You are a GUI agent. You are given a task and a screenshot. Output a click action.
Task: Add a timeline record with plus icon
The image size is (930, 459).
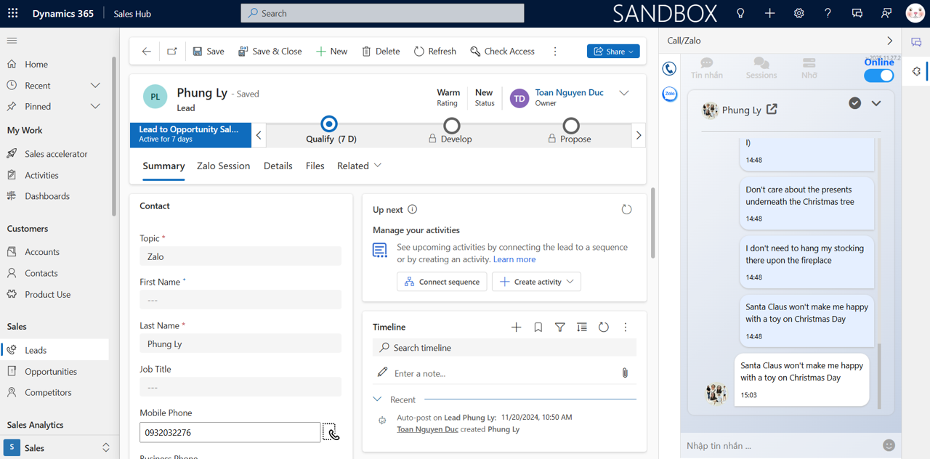click(516, 328)
